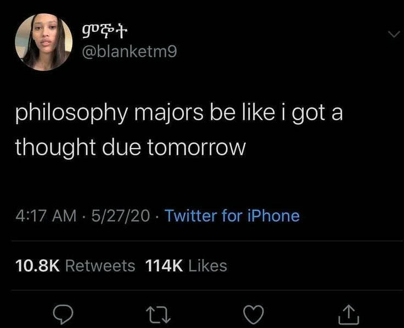Open the @blanketm9 handle
Screen dimensions: 404x328
[x=130, y=52]
